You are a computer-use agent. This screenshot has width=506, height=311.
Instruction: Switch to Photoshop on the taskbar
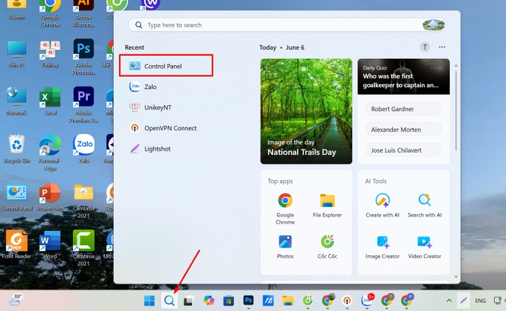coord(248,301)
